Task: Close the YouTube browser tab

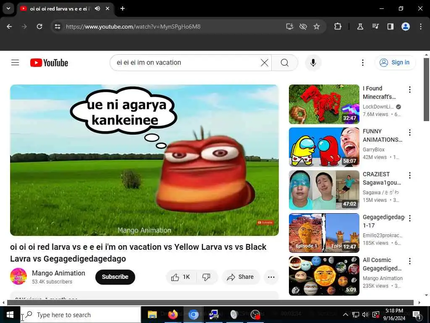Action: point(107,8)
